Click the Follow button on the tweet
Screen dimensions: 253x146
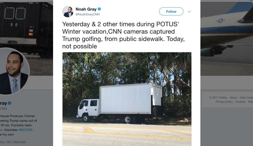(x=171, y=12)
